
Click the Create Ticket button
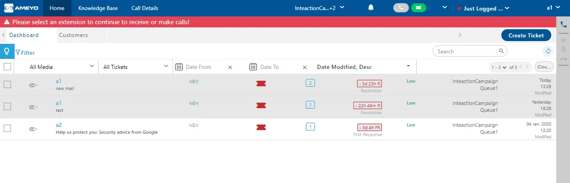coord(526,35)
